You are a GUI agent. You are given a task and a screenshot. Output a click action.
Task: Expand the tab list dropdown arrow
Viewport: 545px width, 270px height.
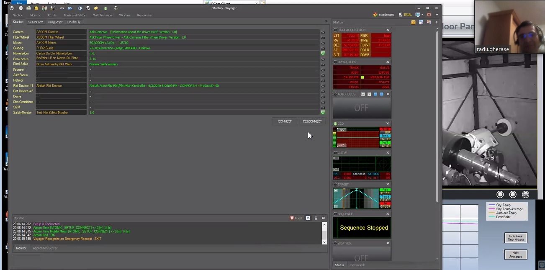[326, 21]
